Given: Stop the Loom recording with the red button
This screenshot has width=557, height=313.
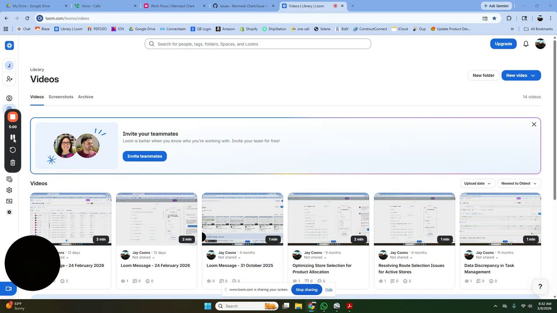Looking at the screenshot, I should (x=13, y=117).
